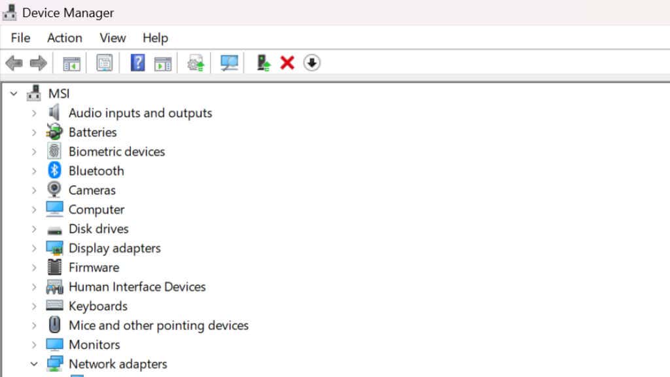Viewport: 670px width, 377px height.
Task: Click the Scan for hardware changes icon
Action: [x=229, y=63]
